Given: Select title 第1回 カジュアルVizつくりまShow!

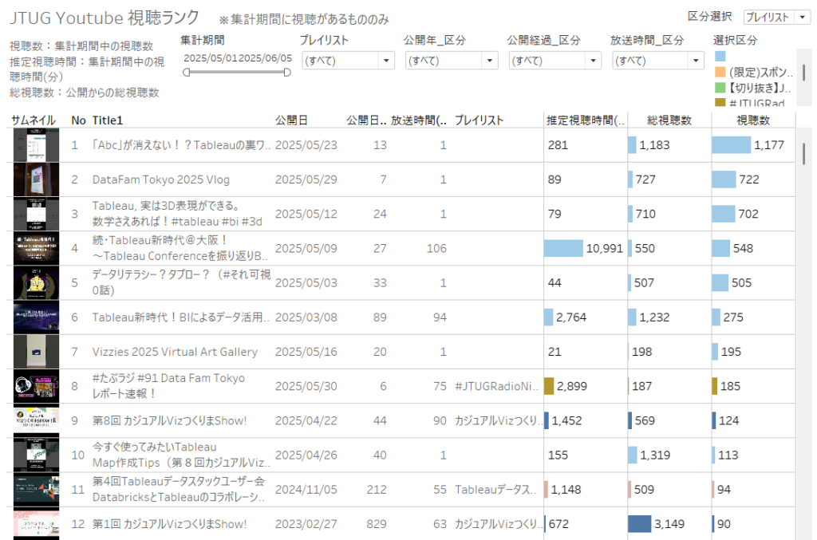Looking at the screenshot, I should [x=169, y=524].
